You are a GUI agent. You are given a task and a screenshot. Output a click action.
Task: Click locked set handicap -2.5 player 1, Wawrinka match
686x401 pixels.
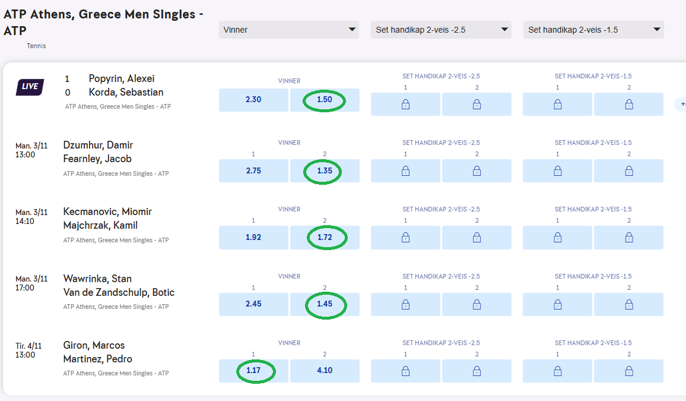[x=405, y=304]
